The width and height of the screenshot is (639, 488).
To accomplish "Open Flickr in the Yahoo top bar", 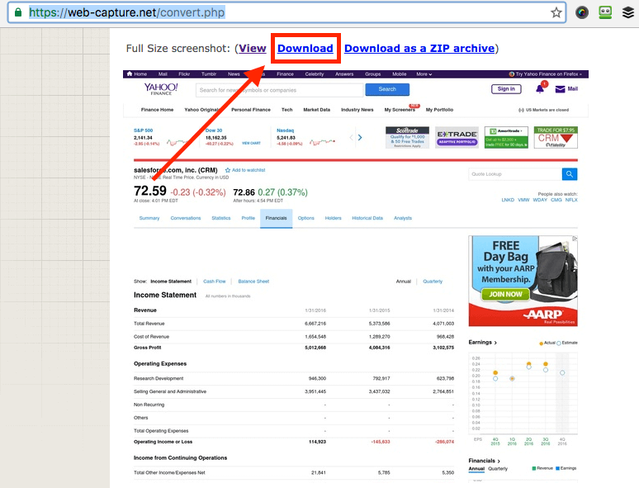I will pos(184,74).
